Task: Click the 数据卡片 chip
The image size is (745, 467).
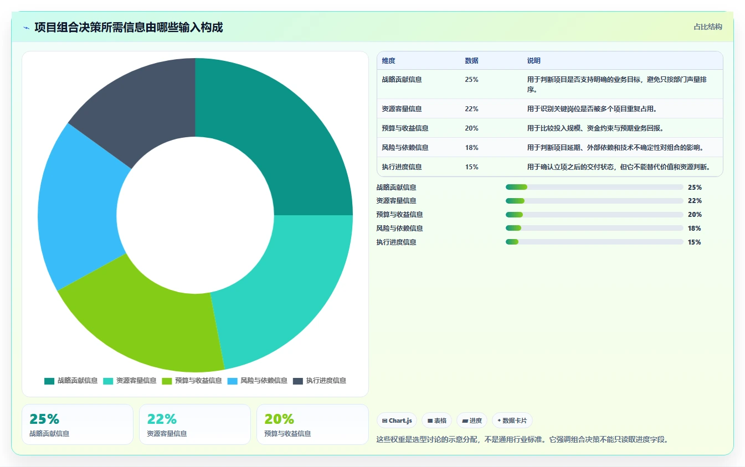Action: (512, 421)
